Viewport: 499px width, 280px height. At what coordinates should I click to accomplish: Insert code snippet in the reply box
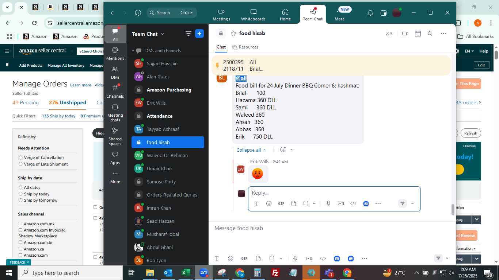[x=353, y=203]
